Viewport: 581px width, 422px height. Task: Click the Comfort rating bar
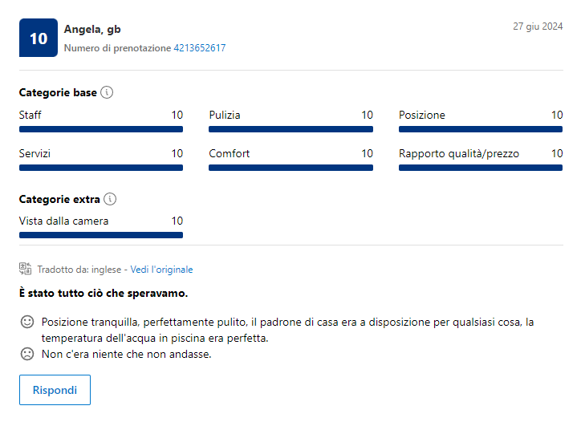click(290, 168)
